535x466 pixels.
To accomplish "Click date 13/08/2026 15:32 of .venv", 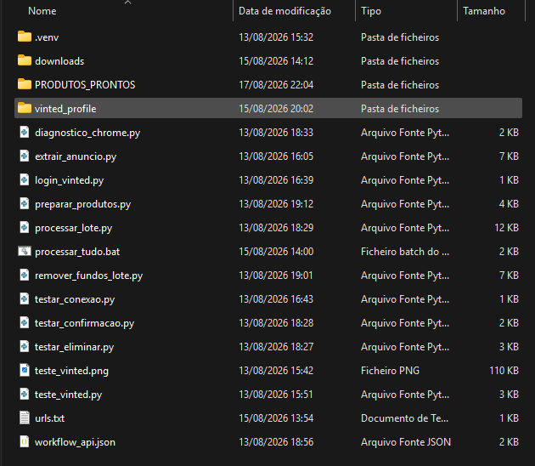I will tap(276, 37).
